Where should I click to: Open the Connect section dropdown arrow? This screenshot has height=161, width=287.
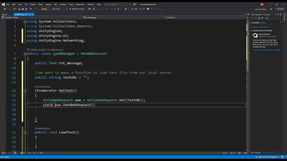point(281,23)
